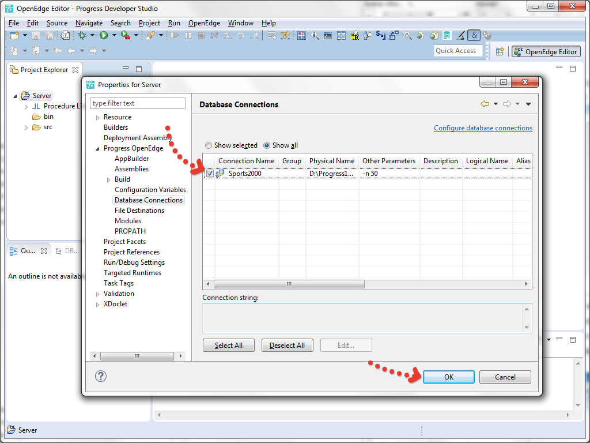Click the Select All button
The height and width of the screenshot is (443, 590).
tap(228, 345)
